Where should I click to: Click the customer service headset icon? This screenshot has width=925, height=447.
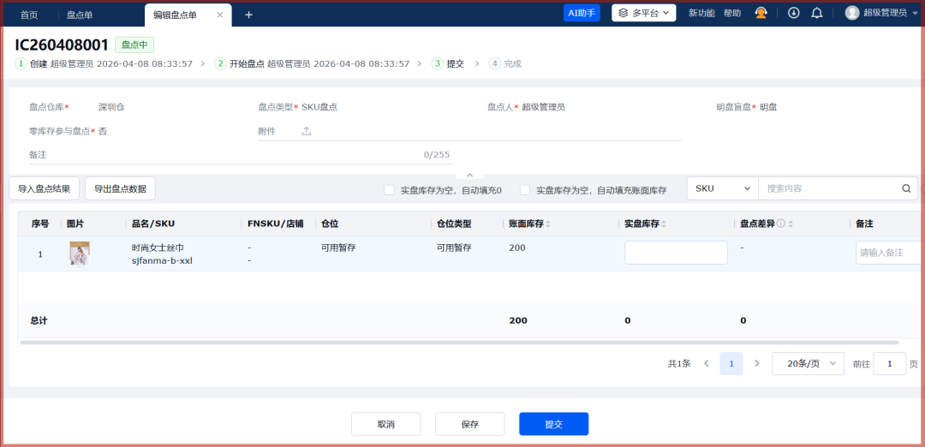(x=761, y=13)
